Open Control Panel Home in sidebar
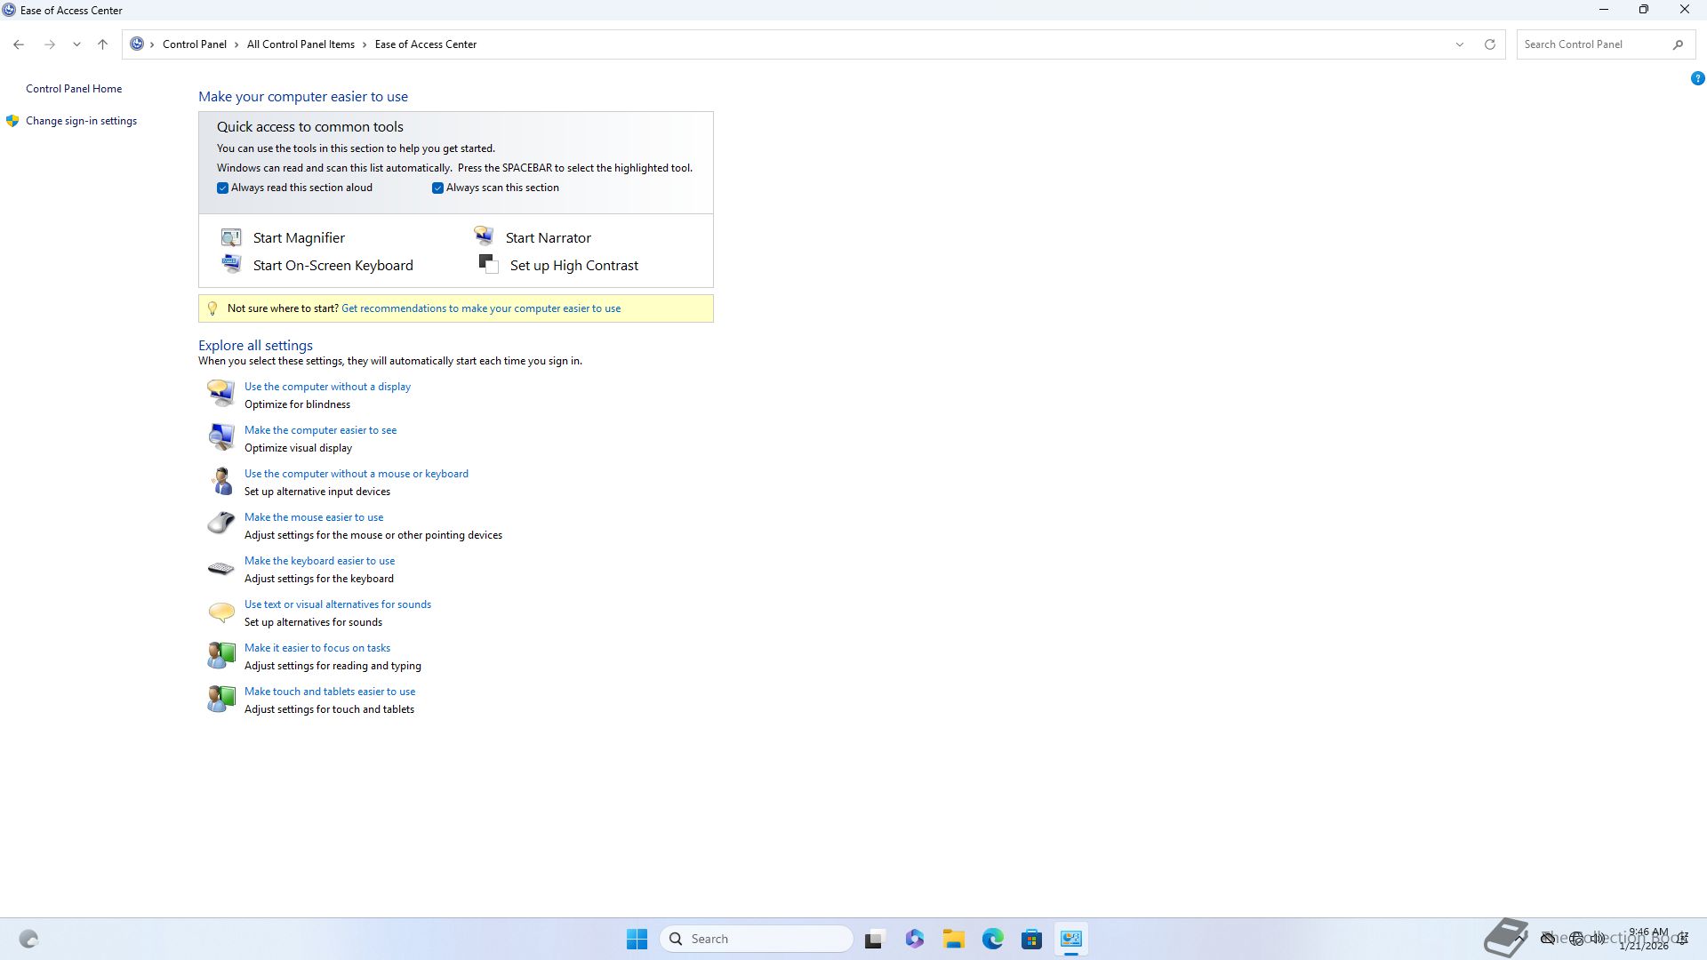Viewport: 1707px width, 960px height. [74, 89]
